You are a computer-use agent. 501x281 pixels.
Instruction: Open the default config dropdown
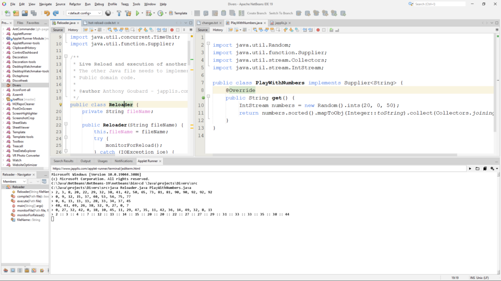click(x=84, y=13)
